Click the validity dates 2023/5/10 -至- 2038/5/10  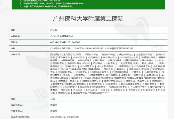[64, 117]
